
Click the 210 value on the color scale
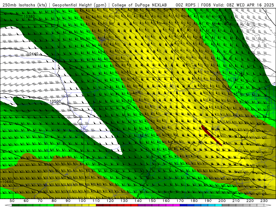coord(236,201)
